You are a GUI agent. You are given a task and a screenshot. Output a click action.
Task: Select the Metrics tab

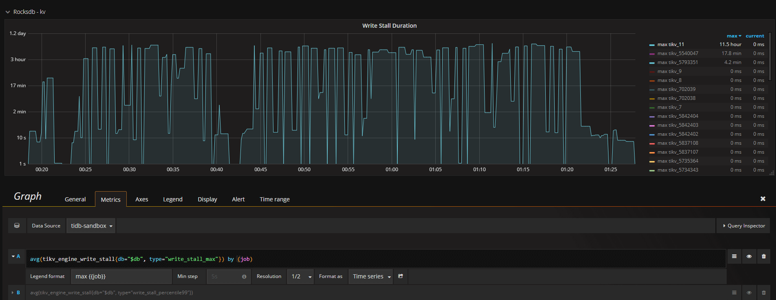click(x=111, y=199)
